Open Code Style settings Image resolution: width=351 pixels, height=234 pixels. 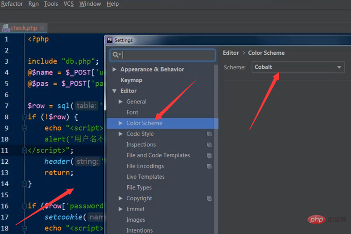coord(140,134)
